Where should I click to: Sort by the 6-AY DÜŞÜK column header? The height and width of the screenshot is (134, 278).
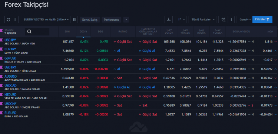(202, 31)
